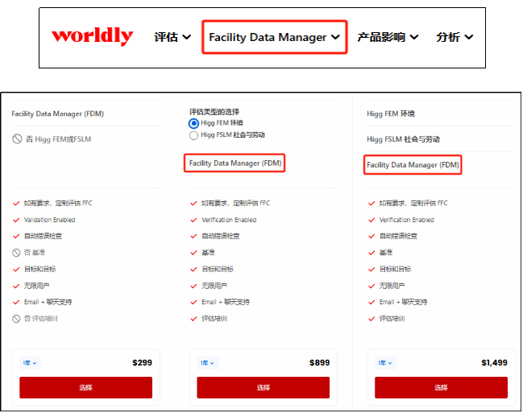Click checkmark beside 自动错误检查 in $899 plan
523x413 pixels.
click(x=193, y=237)
